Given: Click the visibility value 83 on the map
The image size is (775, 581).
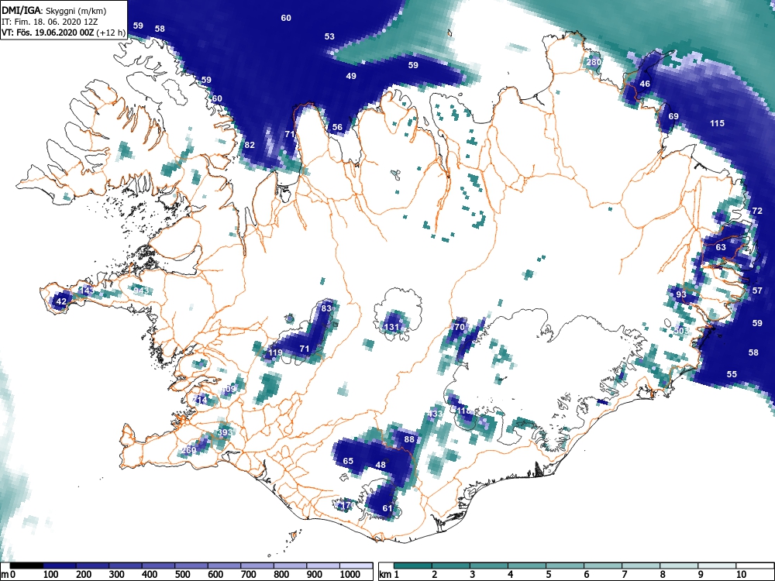Looking at the screenshot, I should pyautogui.click(x=326, y=308).
